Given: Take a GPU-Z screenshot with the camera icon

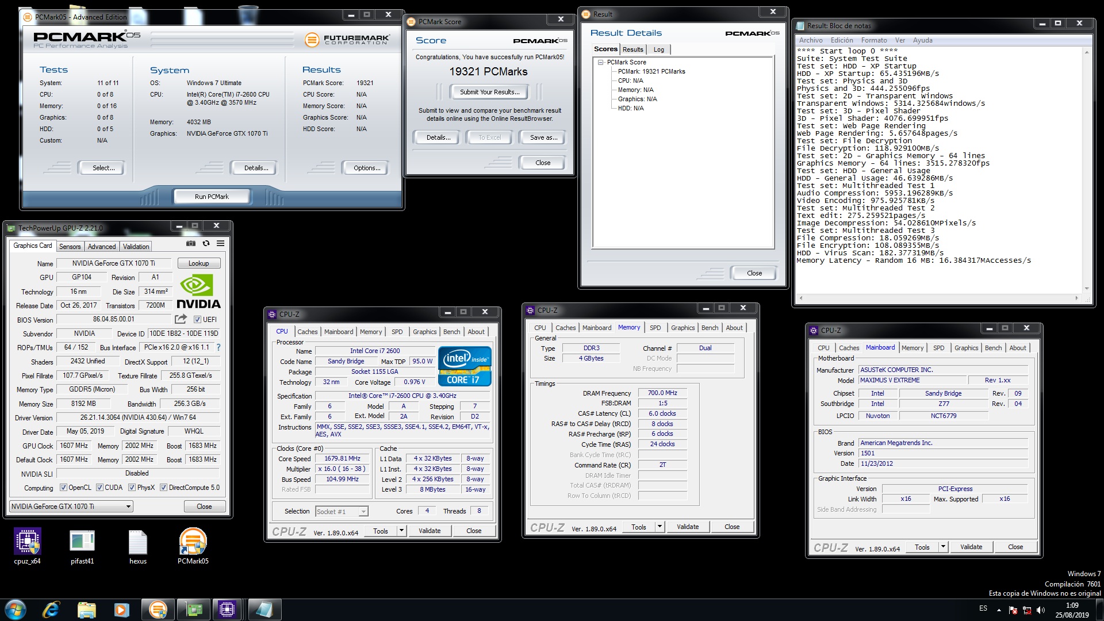Looking at the screenshot, I should pos(191,244).
